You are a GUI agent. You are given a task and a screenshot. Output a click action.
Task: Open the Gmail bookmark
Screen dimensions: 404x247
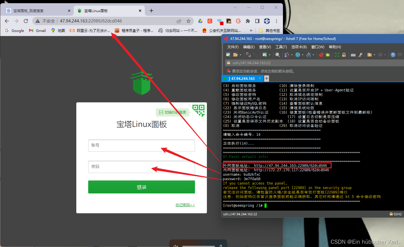pos(37,30)
